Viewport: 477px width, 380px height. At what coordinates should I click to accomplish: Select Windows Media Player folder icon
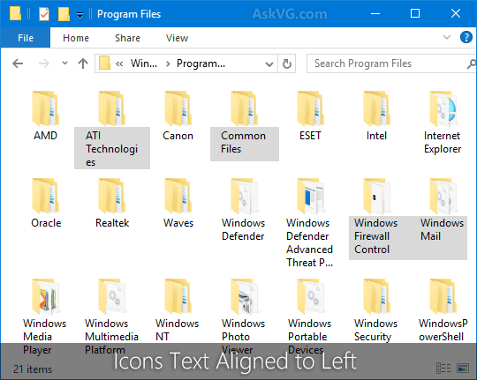click(x=46, y=296)
